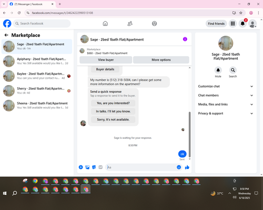Expand Media, files and links section
263x210 pixels.
tap(226, 104)
